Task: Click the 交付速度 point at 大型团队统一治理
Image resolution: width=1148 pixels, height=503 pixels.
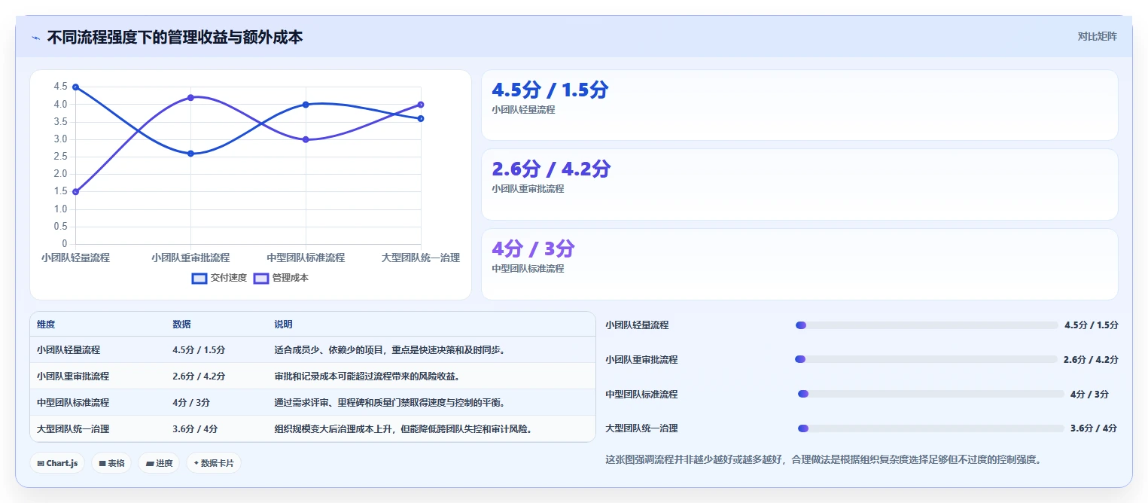Action: [x=421, y=118]
